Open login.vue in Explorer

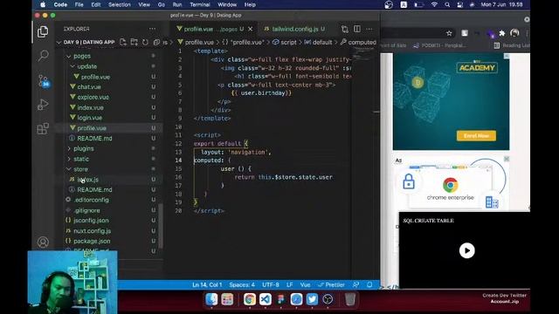(89, 118)
